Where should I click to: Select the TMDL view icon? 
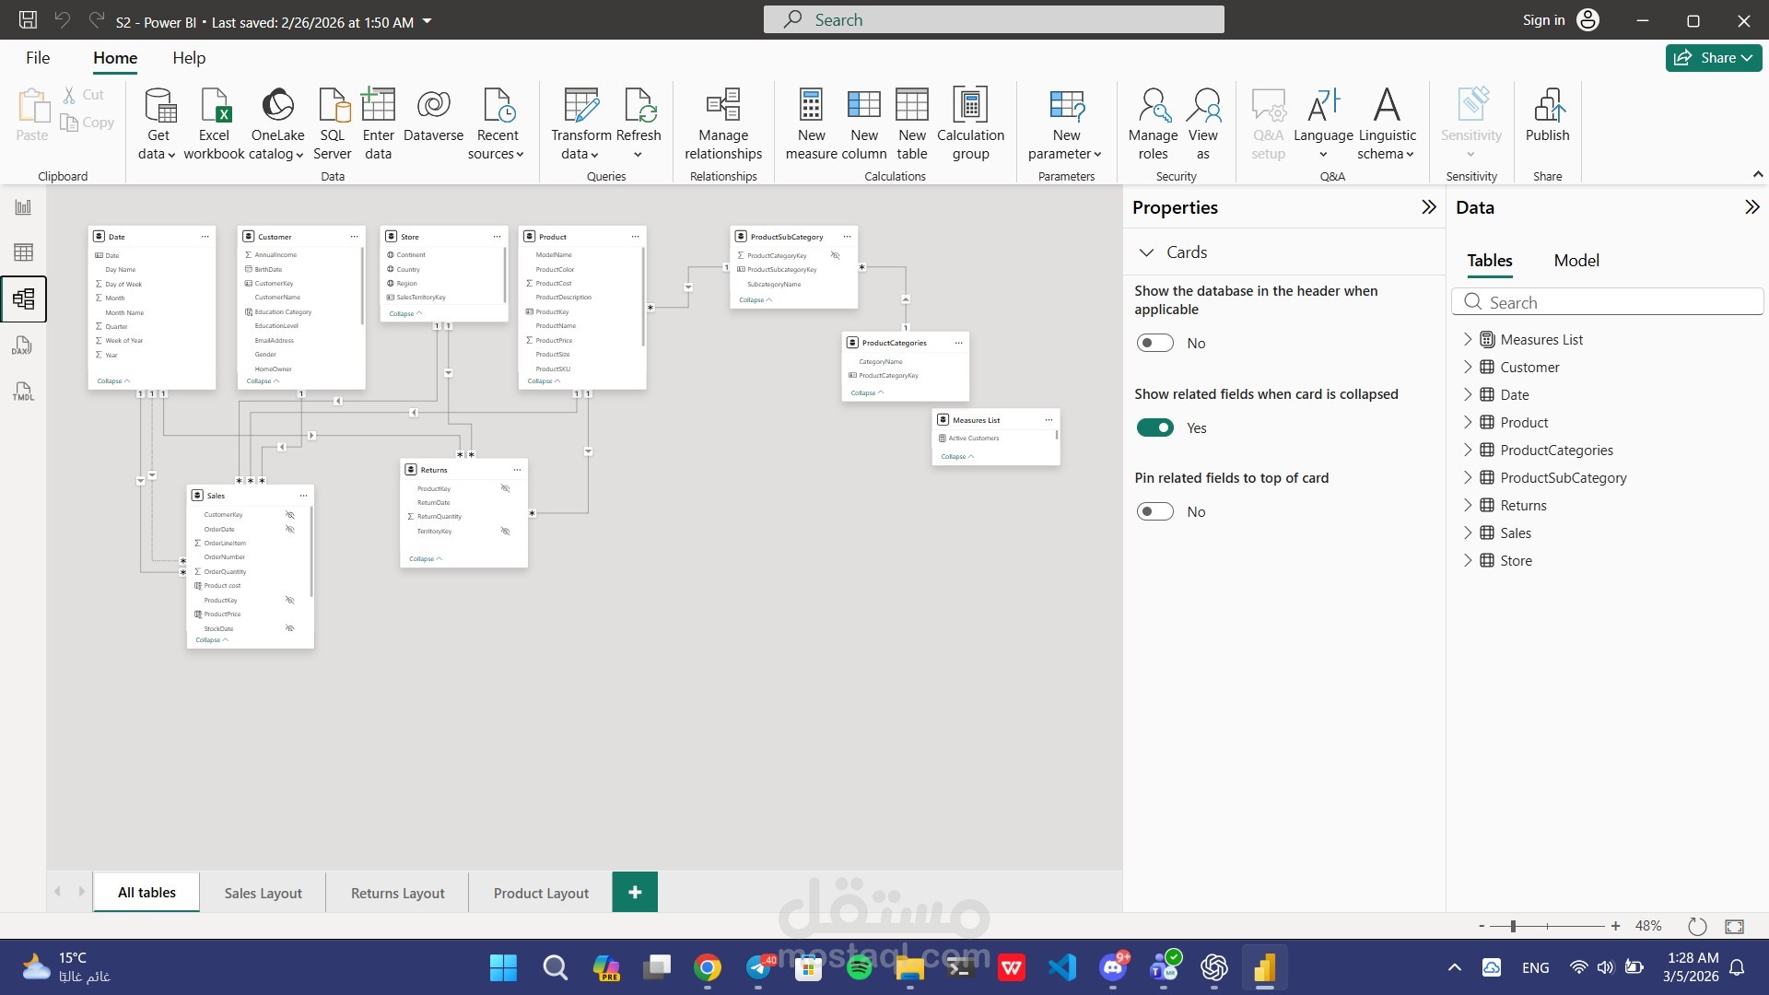23,392
